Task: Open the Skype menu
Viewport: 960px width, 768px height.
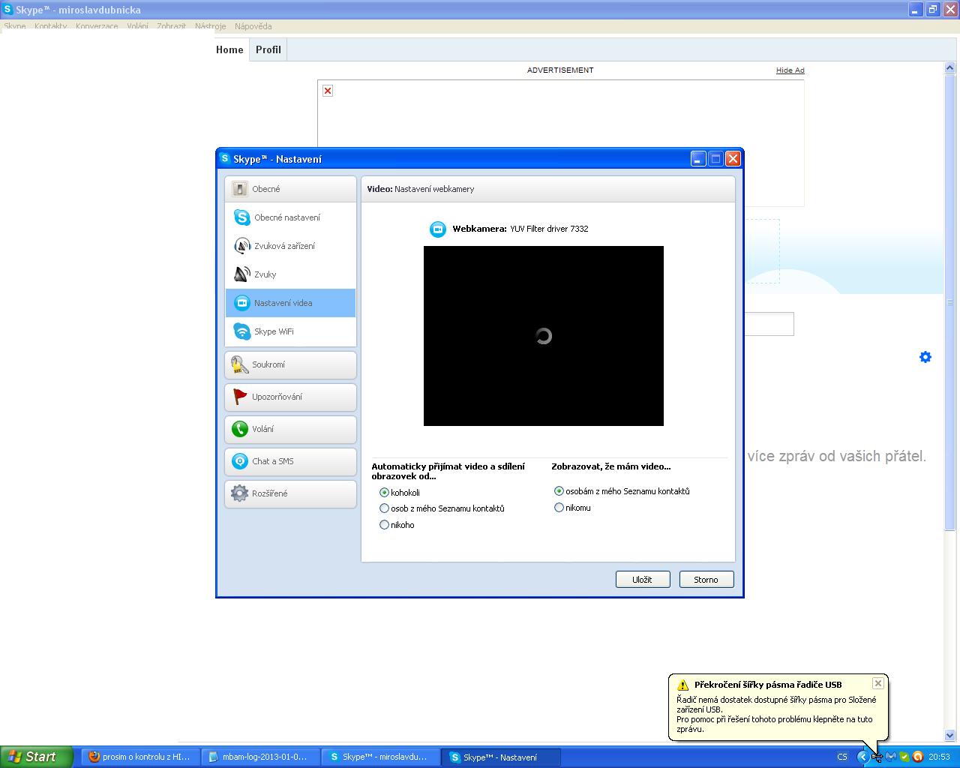Action: pos(15,26)
